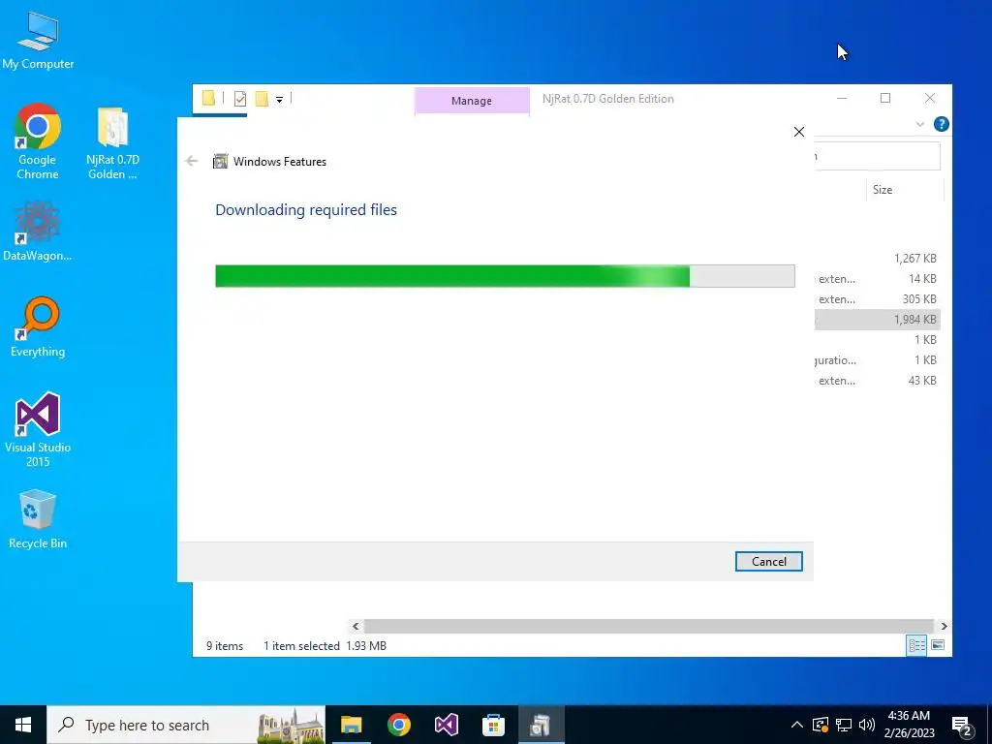Close the Windows Features dialog
This screenshot has height=744, width=992.
(x=799, y=132)
